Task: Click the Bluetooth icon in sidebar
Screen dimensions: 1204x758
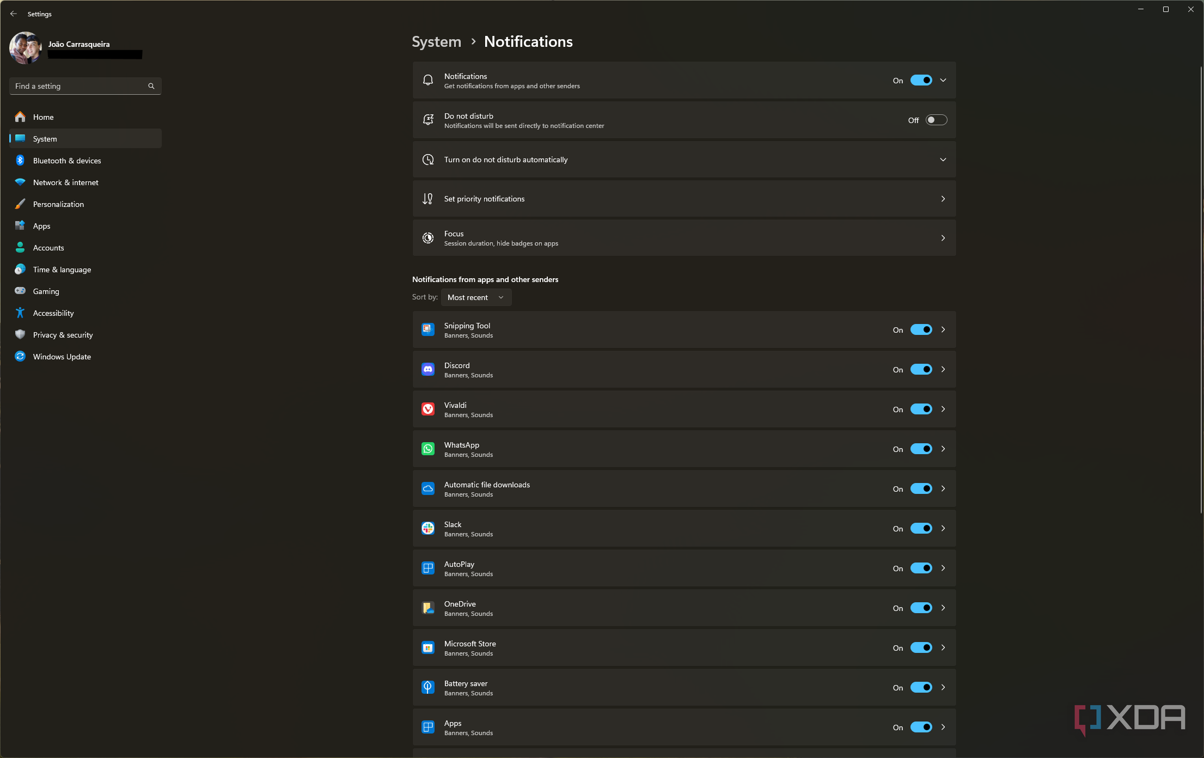Action: 20,160
